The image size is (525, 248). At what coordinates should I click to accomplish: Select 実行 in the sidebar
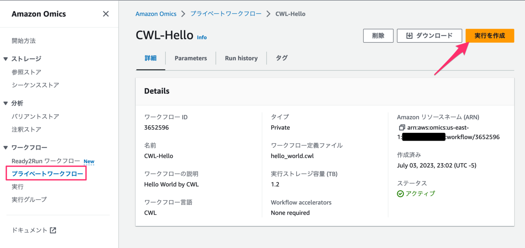(x=17, y=186)
